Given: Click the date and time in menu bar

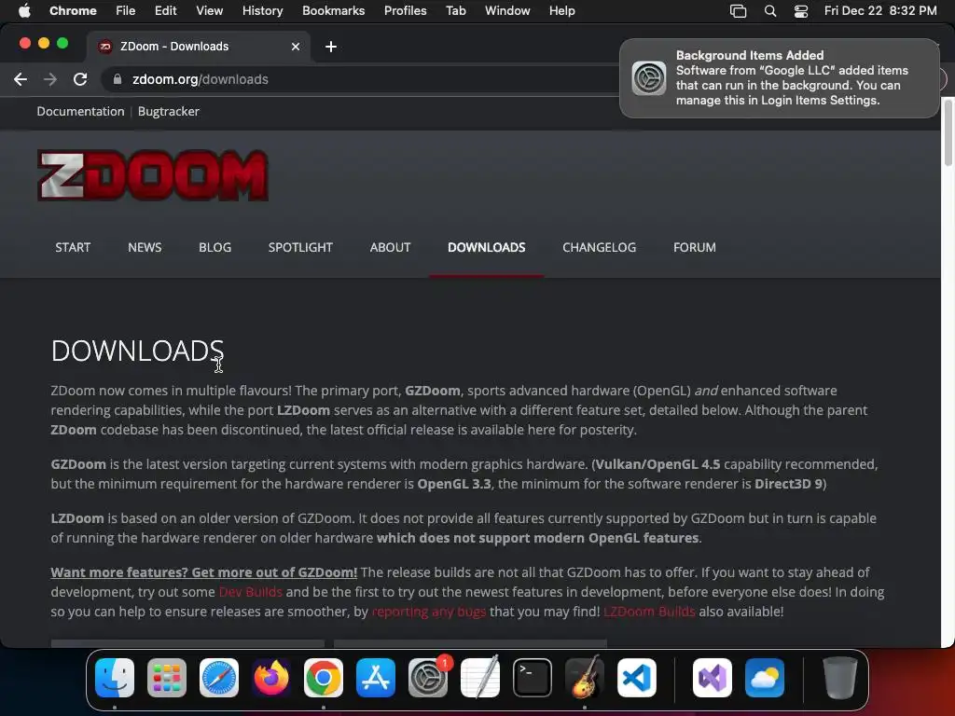Looking at the screenshot, I should tap(880, 10).
